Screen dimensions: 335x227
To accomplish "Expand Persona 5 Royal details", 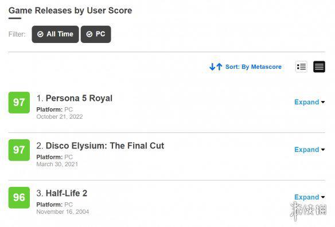I will 310,102.
